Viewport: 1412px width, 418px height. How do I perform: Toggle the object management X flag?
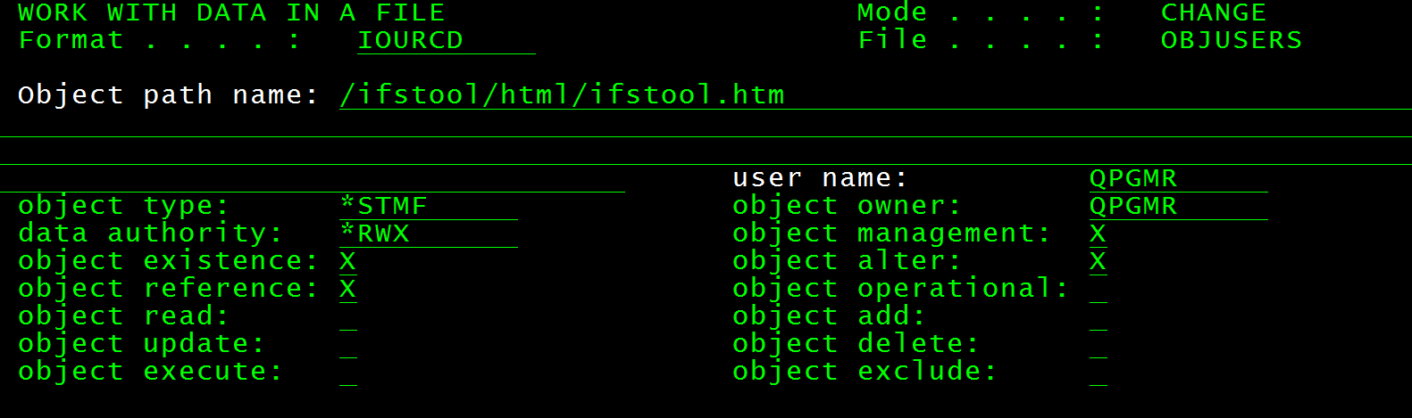click(x=1099, y=234)
